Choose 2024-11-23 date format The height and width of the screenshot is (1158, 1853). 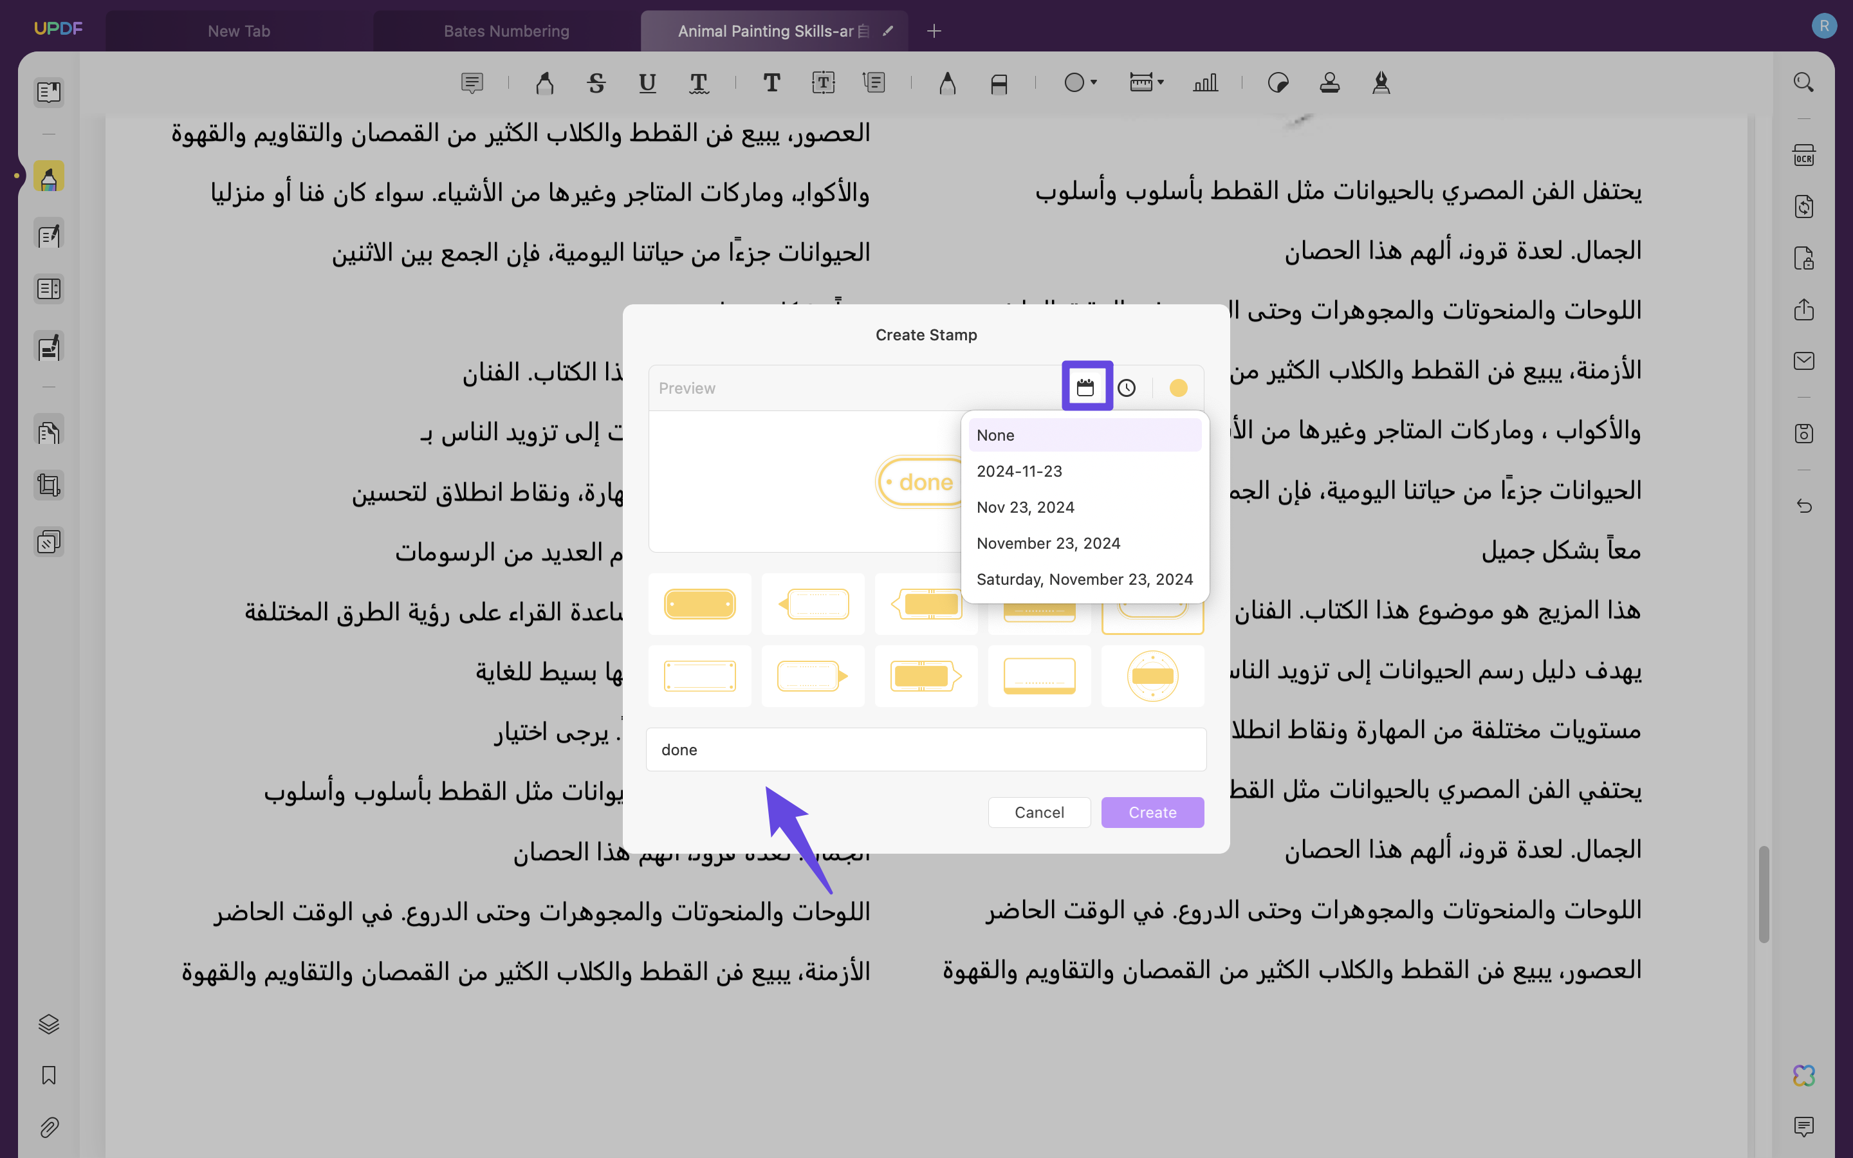1084,471
